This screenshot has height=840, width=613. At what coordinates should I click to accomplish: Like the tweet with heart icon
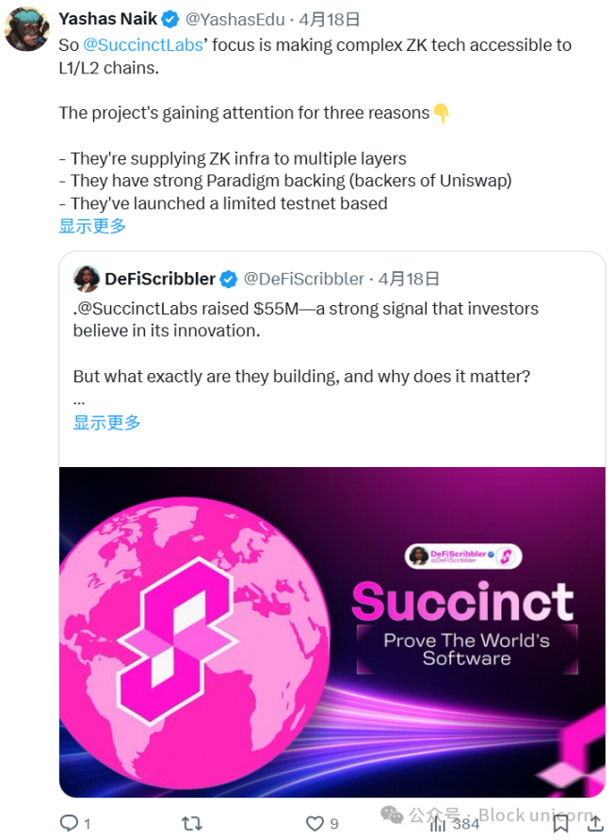click(314, 823)
